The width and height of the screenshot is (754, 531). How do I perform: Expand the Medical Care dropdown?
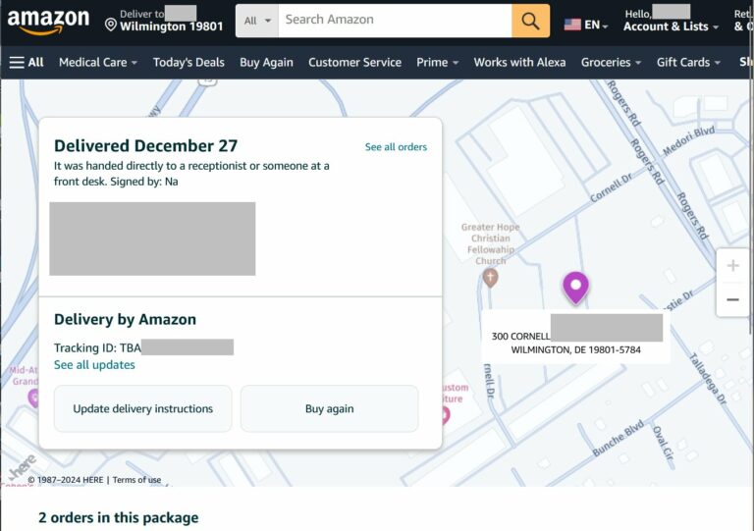[x=98, y=63]
